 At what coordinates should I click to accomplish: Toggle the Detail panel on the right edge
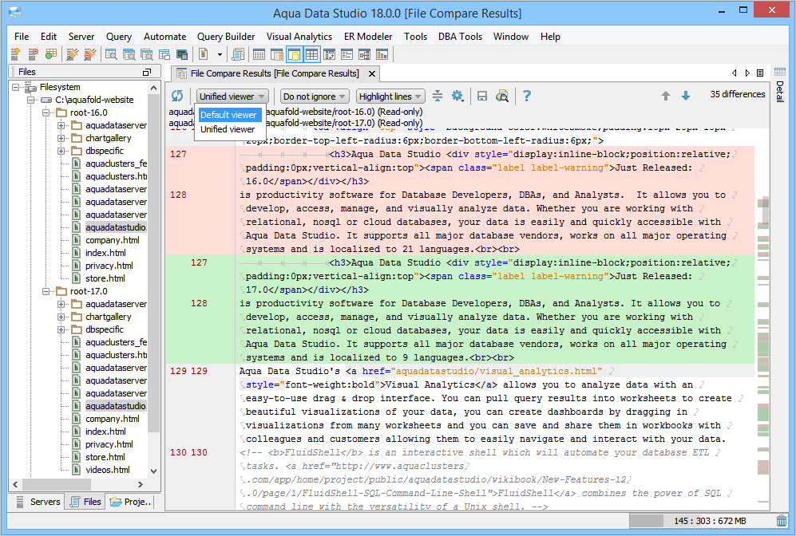(780, 92)
